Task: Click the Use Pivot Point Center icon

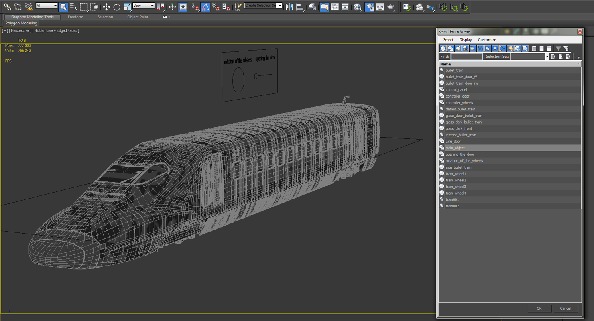Action: [160, 7]
